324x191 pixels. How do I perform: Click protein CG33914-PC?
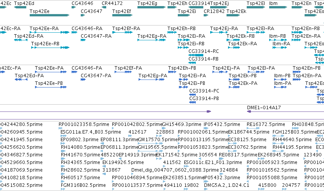coord(204,91)
